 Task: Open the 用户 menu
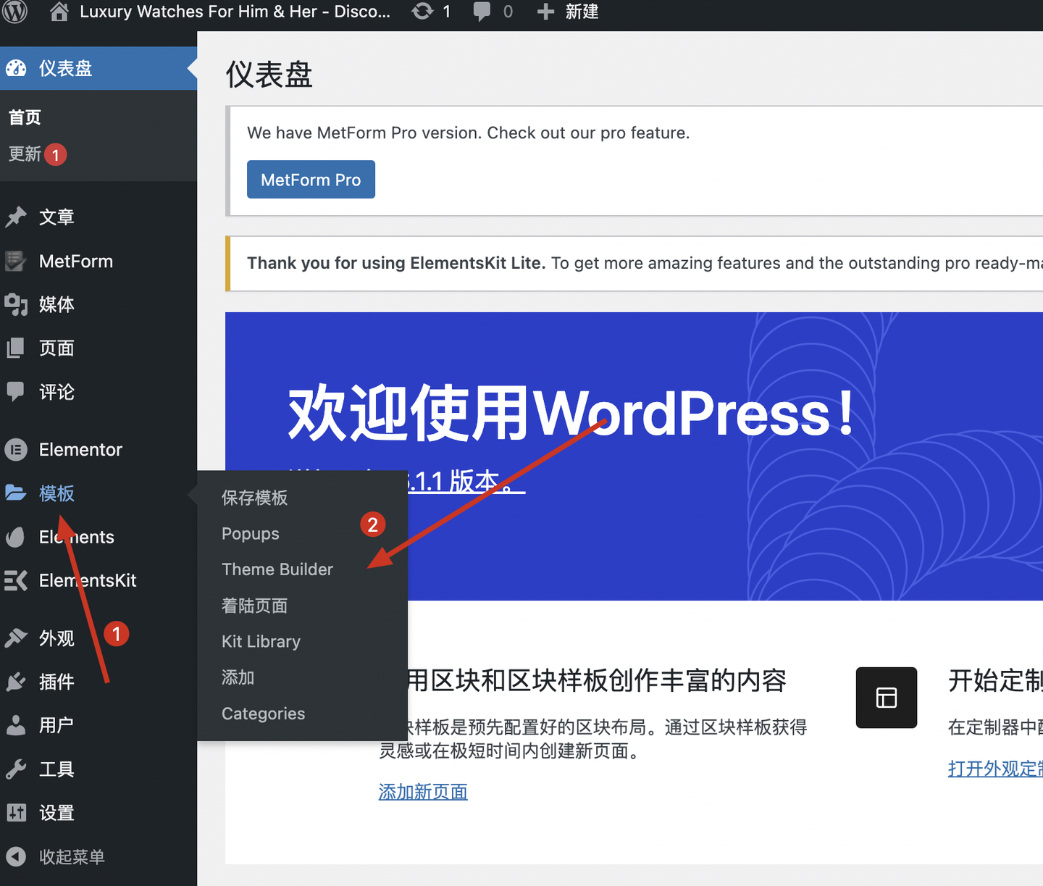[99, 725]
